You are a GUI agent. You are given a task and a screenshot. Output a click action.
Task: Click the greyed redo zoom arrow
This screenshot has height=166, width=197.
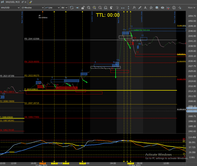pos(117,8)
